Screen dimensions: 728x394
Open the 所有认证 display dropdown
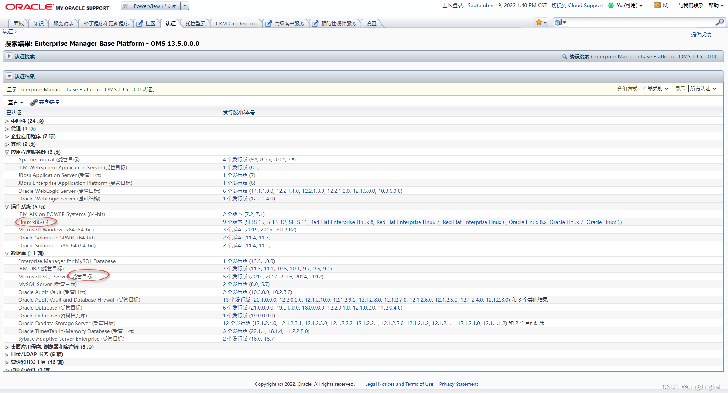[703, 88]
